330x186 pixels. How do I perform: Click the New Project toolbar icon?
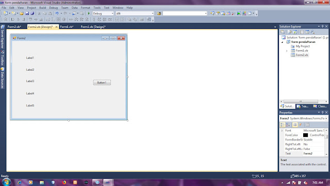click(x=6, y=13)
